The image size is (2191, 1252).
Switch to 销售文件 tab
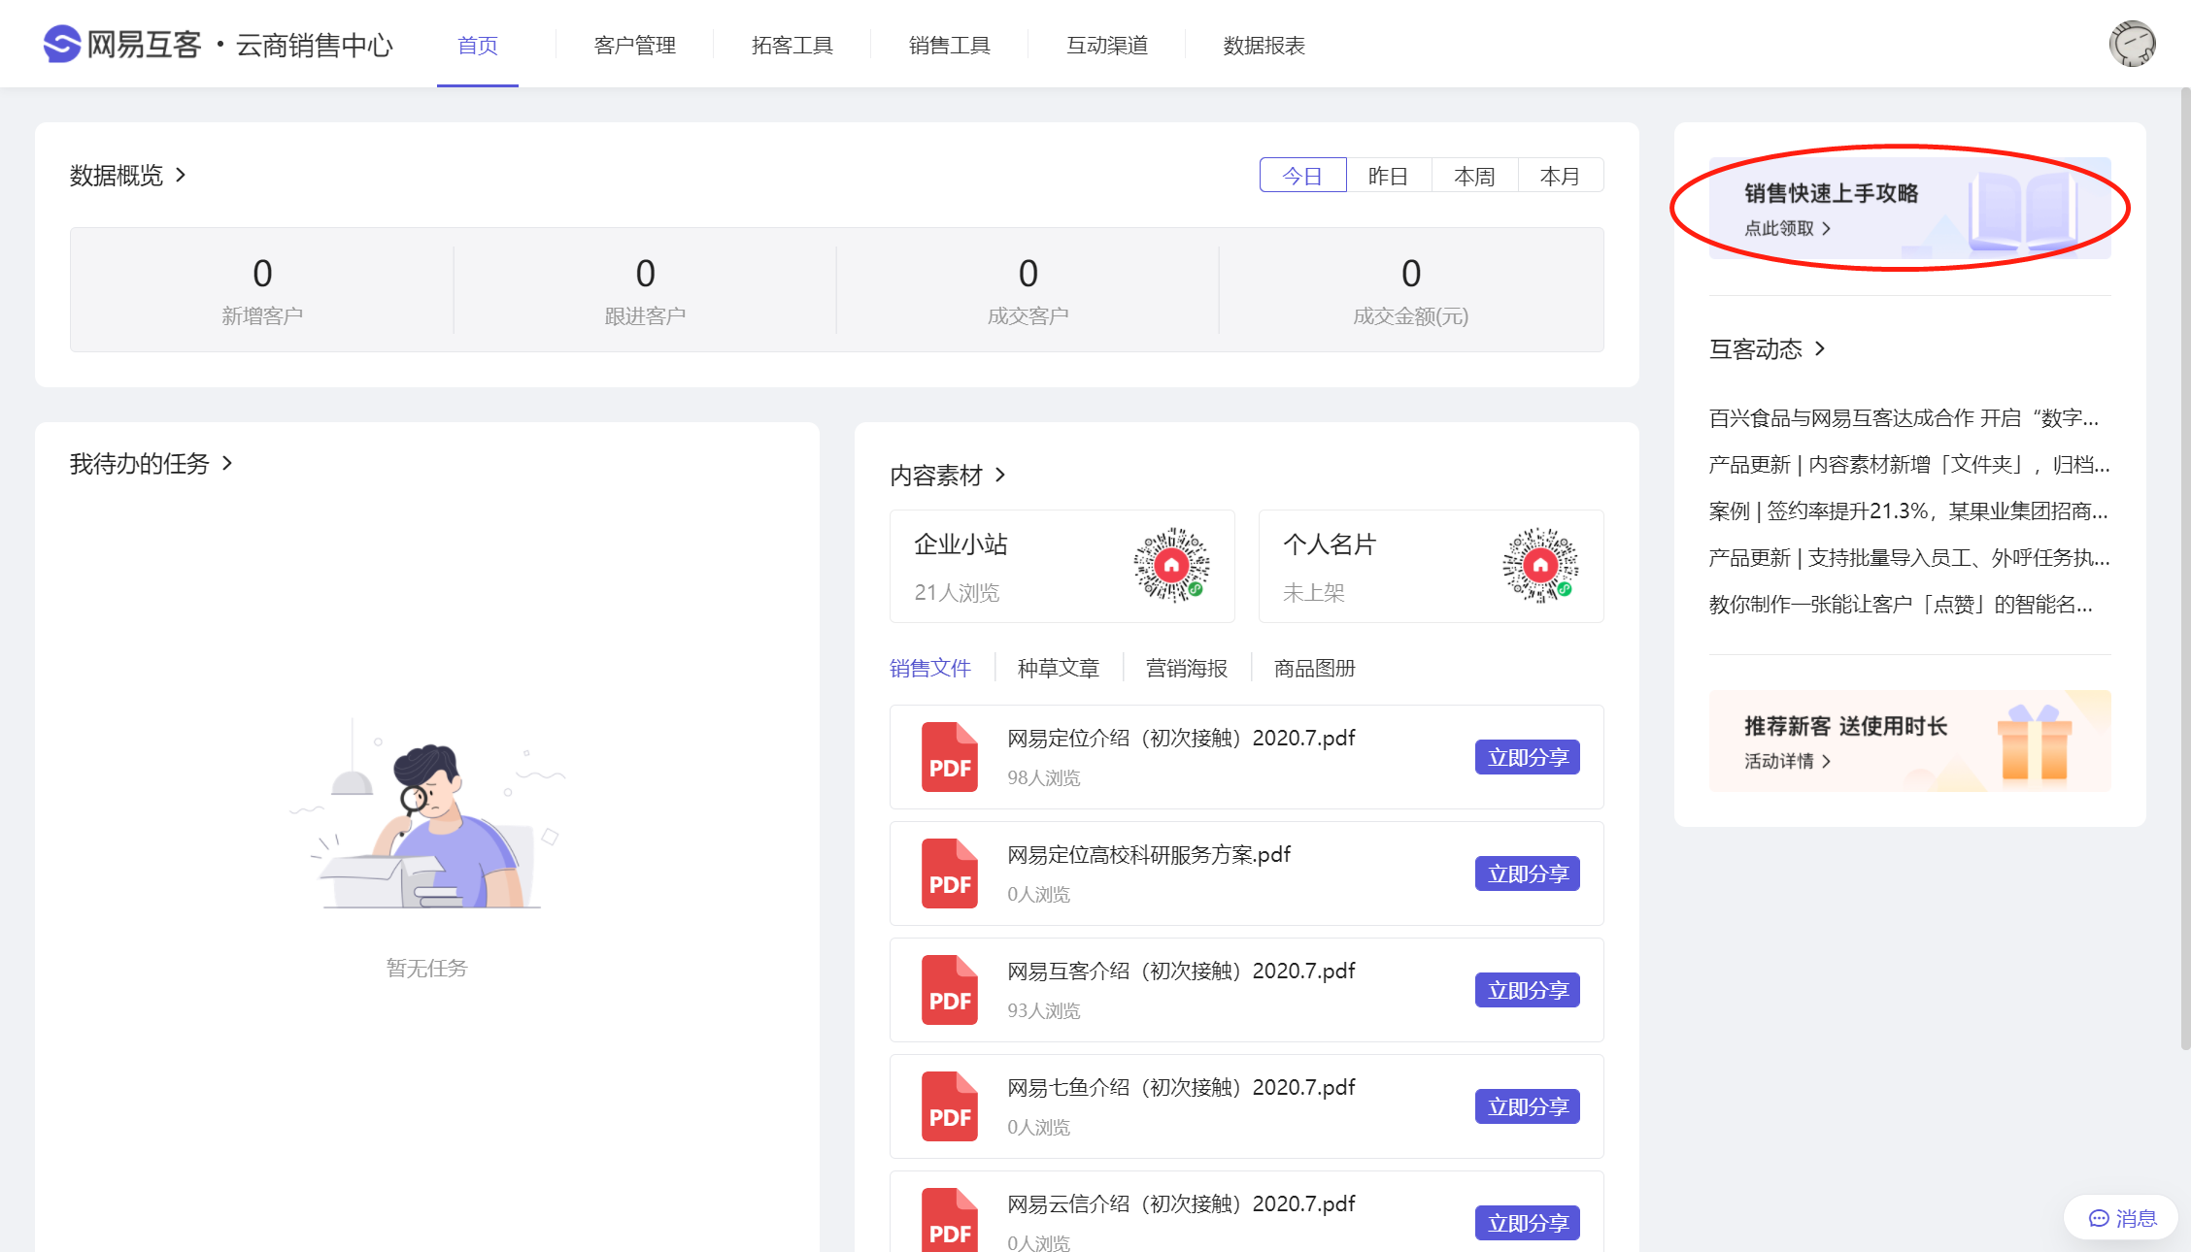point(930,668)
